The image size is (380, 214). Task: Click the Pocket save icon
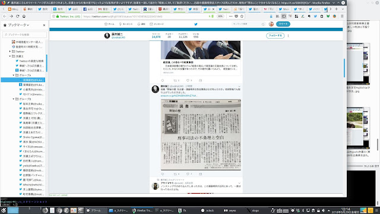pyautogui.click(x=236, y=16)
